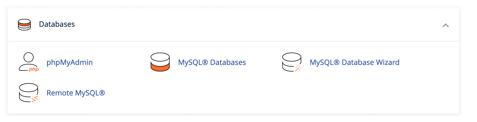
Task: Click the word Remote in the Remote MySQL link
Action: (x=60, y=93)
